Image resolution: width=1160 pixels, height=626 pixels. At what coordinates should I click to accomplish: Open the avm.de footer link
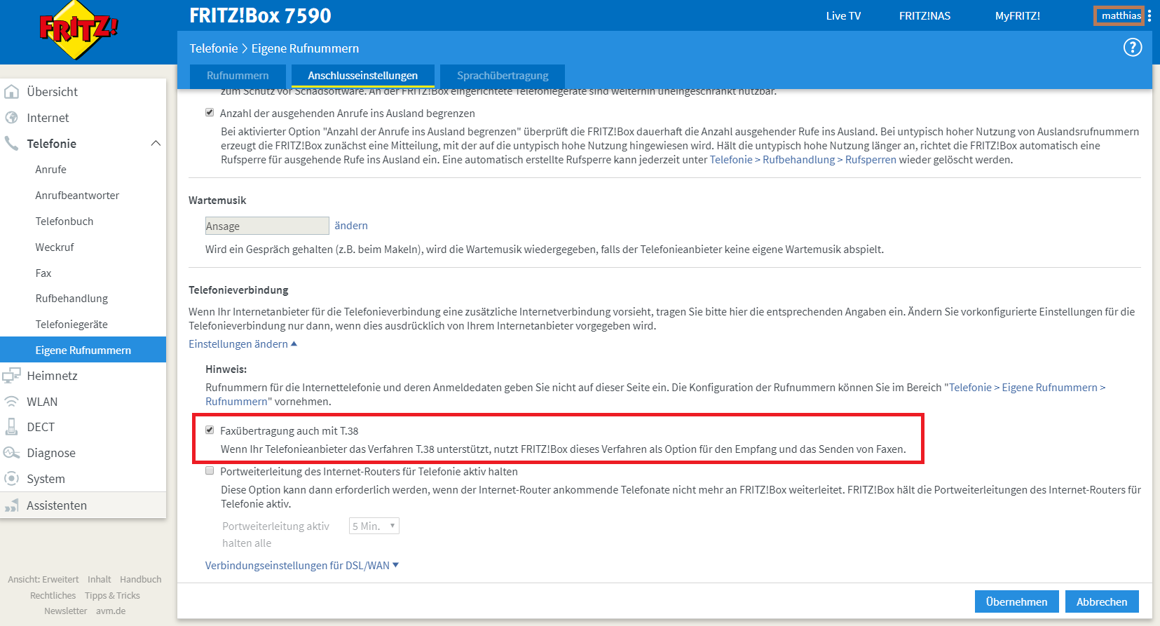tap(111, 611)
